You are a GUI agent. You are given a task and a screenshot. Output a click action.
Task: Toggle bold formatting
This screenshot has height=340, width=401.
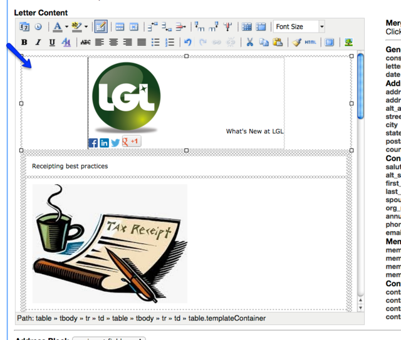(24, 42)
